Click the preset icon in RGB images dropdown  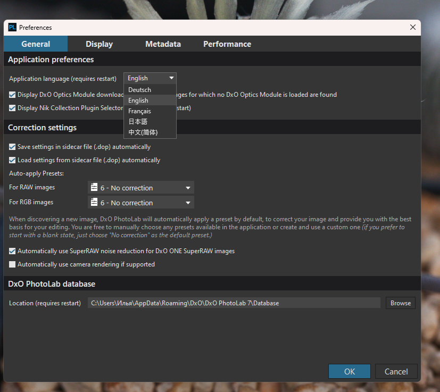94,202
